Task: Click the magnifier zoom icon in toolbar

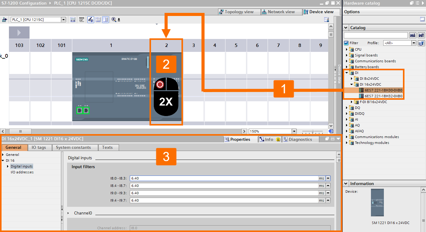Action: pyautogui.click(x=114, y=20)
